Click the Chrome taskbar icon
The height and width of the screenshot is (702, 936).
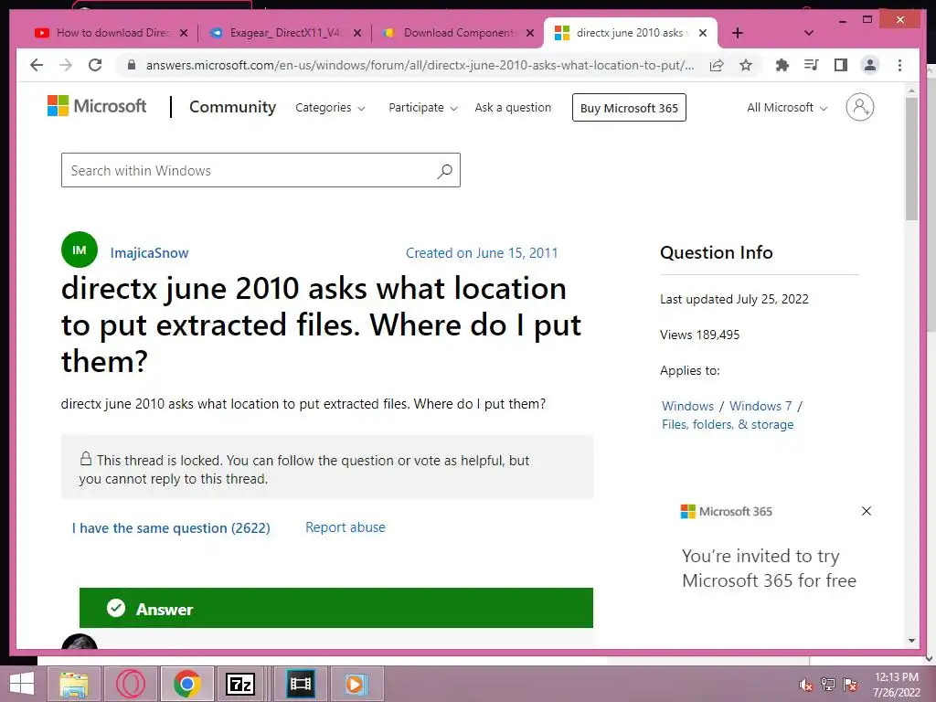(186, 684)
